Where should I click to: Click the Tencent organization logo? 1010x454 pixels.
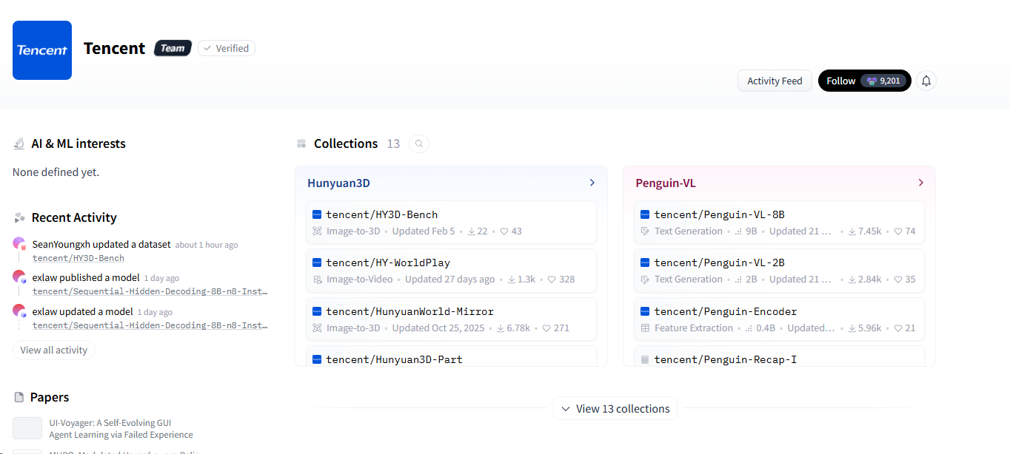point(42,50)
